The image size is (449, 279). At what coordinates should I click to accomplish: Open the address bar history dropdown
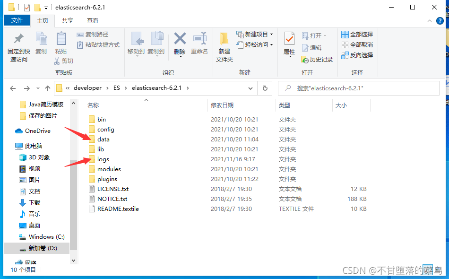pos(250,88)
